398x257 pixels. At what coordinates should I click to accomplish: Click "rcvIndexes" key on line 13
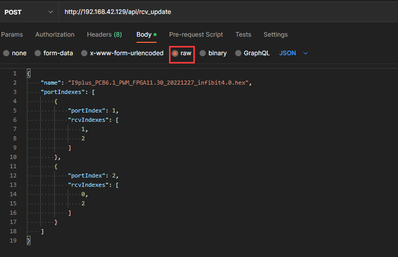pyautogui.click(x=88, y=185)
